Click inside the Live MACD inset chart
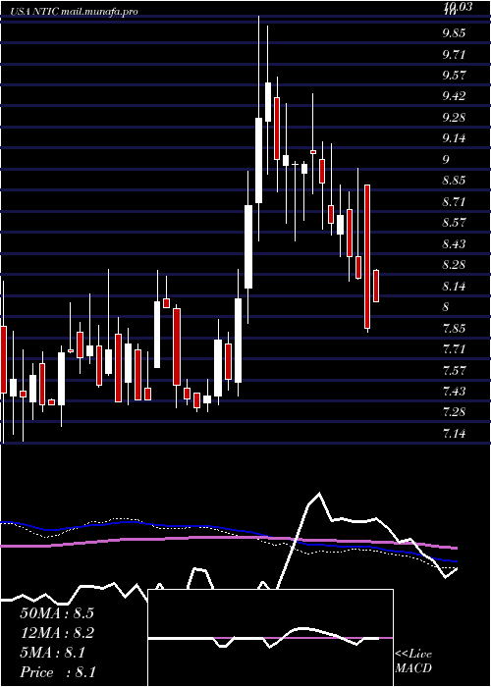Viewport: 491px width, 687px height. click(x=270, y=638)
